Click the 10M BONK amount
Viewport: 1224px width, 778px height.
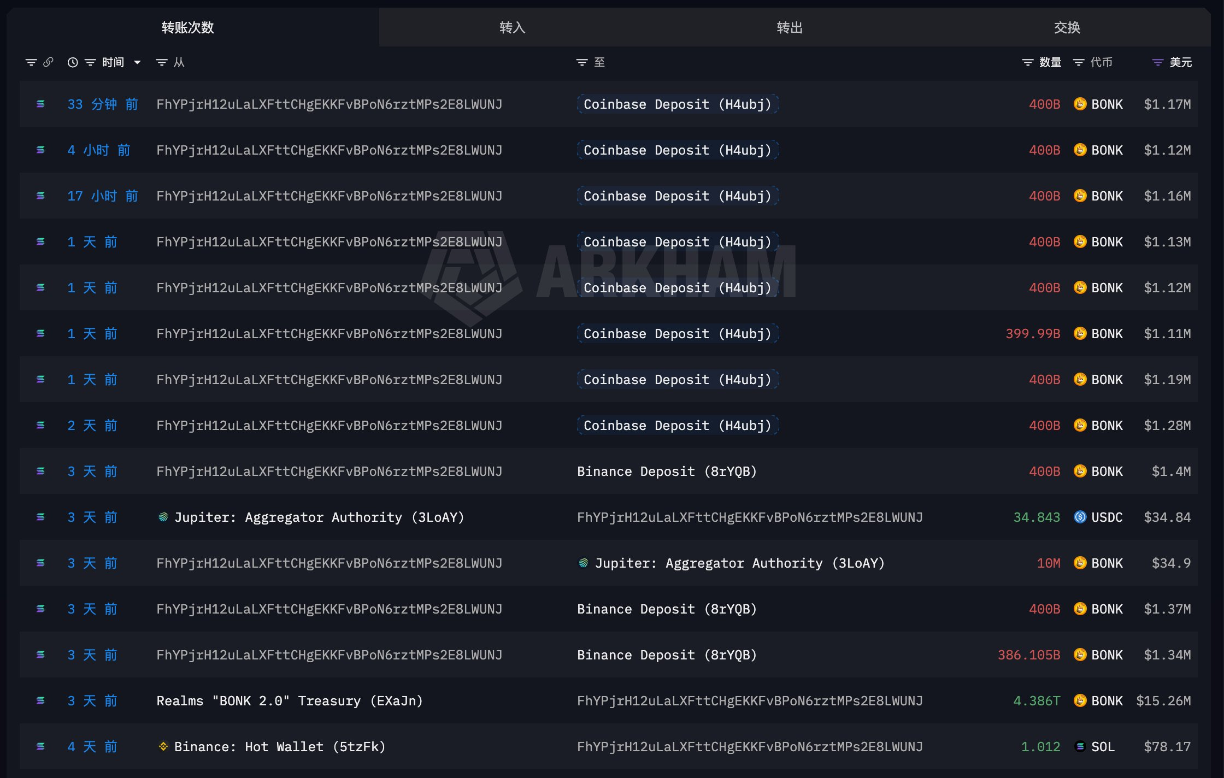click(1049, 563)
